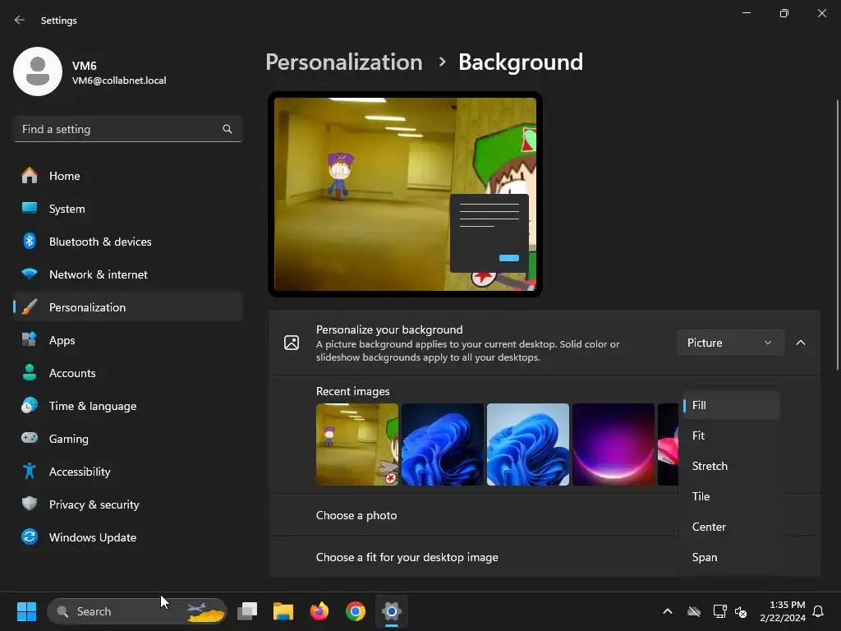Click the network display tray icon
The height and width of the screenshot is (631, 841).
(719, 611)
